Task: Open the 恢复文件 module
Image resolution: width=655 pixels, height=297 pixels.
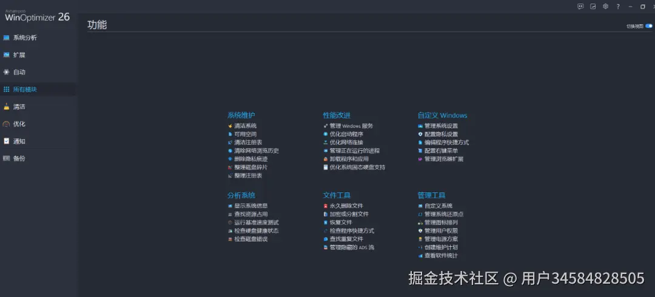Action: [341, 223]
